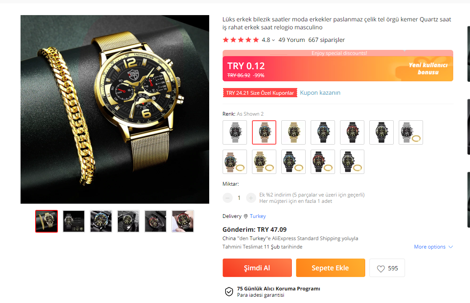
Task: Click the five-star rating icons
Action: 241,39
